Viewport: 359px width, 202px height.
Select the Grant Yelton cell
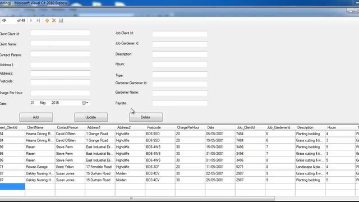pyautogui.click(x=70, y=167)
